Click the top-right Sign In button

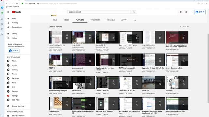tap(200, 12)
